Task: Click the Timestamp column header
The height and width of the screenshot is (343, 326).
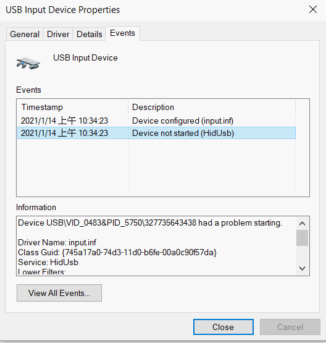Action: (73, 107)
